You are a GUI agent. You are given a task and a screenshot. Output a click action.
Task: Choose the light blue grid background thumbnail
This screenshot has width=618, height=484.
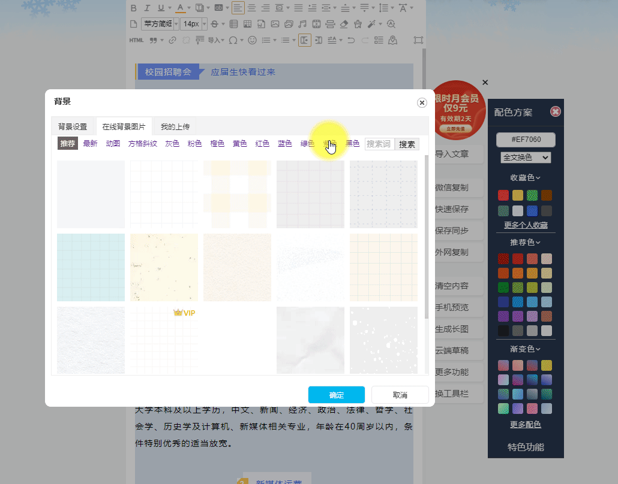point(91,267)
